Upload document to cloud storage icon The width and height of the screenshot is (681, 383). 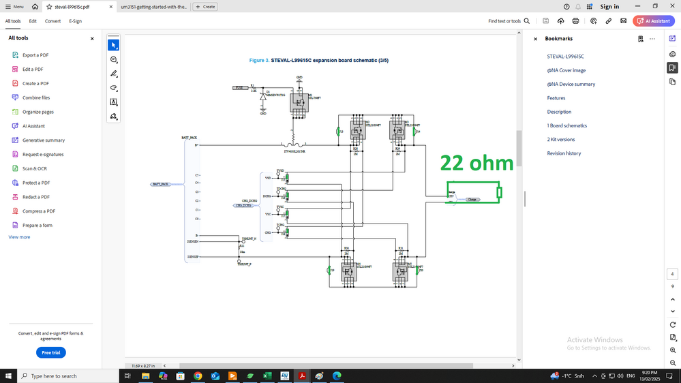pyautogui.click(x=561, y=21)
